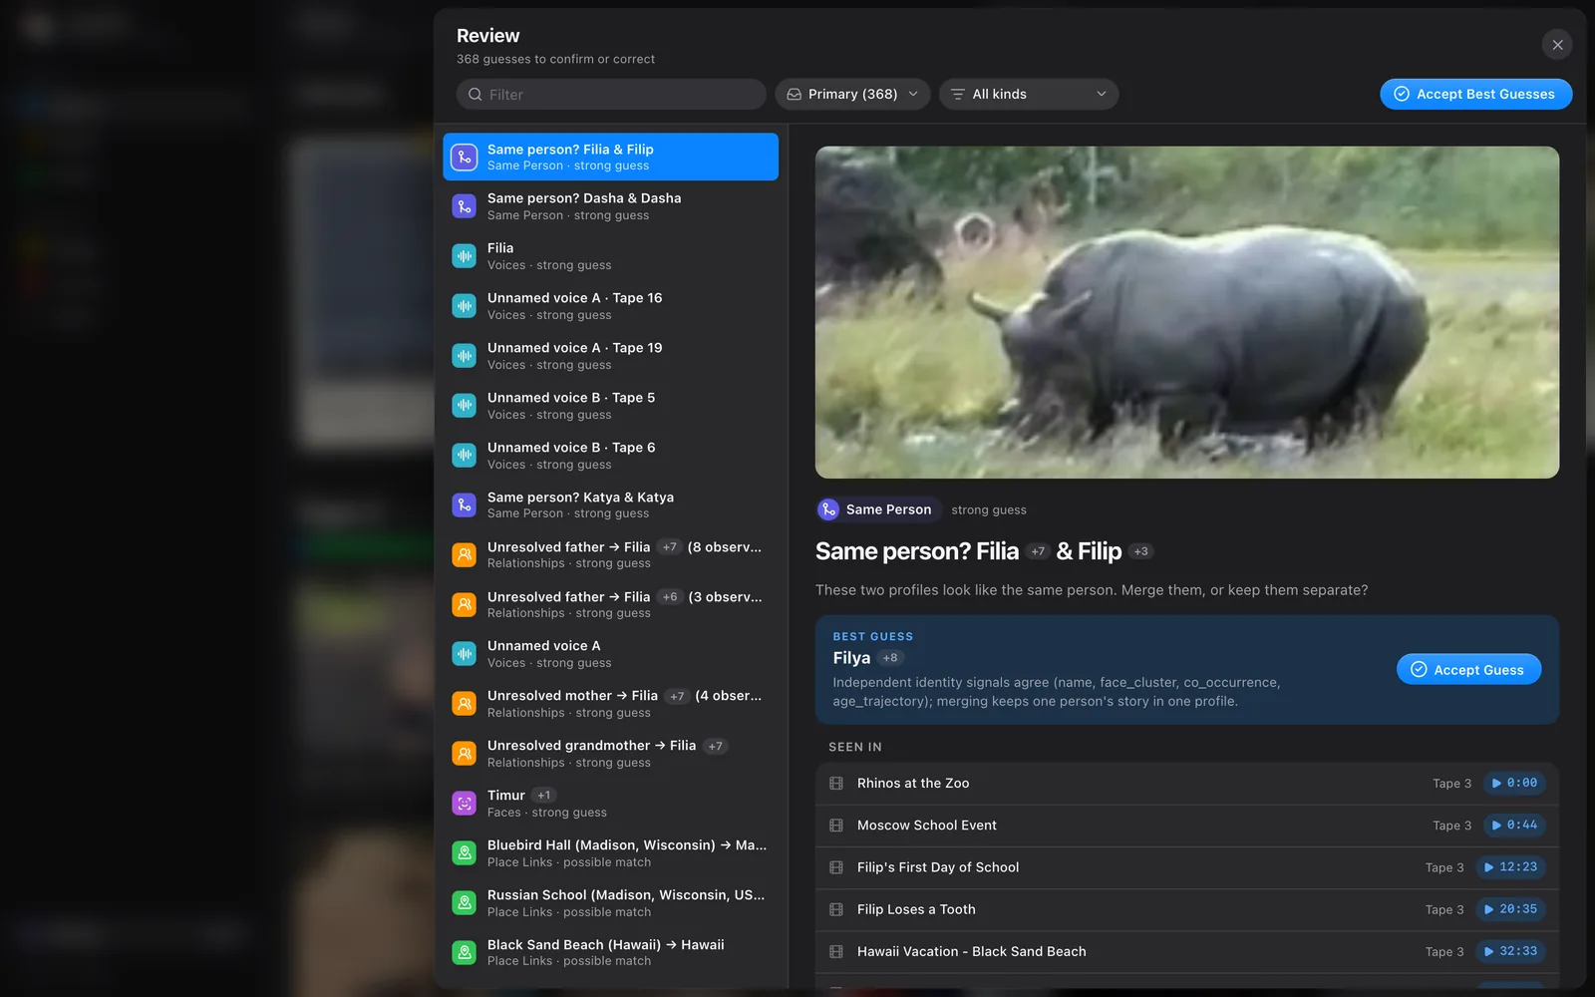
Task: Click Unresolved grandmother relationship icon
Action: [x=465, y=754]
